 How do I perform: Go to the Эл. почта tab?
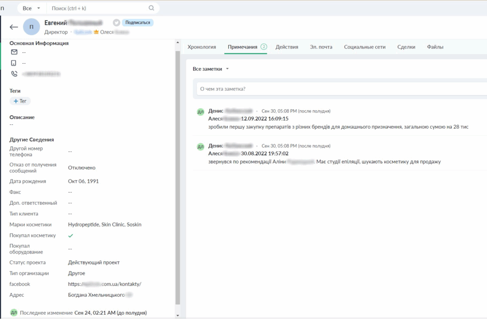coord(321,47)
